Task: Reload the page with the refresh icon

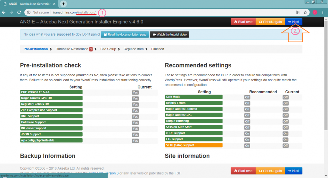Action: pyautogui.click(x=19, y=13)
